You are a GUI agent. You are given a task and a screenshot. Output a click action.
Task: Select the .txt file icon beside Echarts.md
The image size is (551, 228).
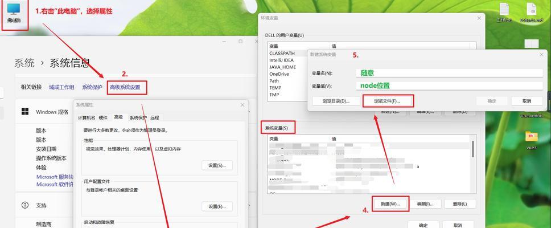504,13
